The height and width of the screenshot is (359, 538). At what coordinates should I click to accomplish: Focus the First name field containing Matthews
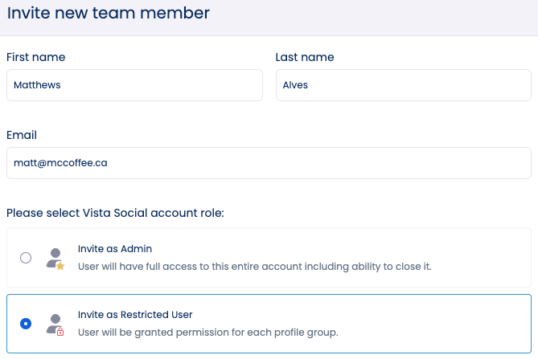tap(134, 85)
